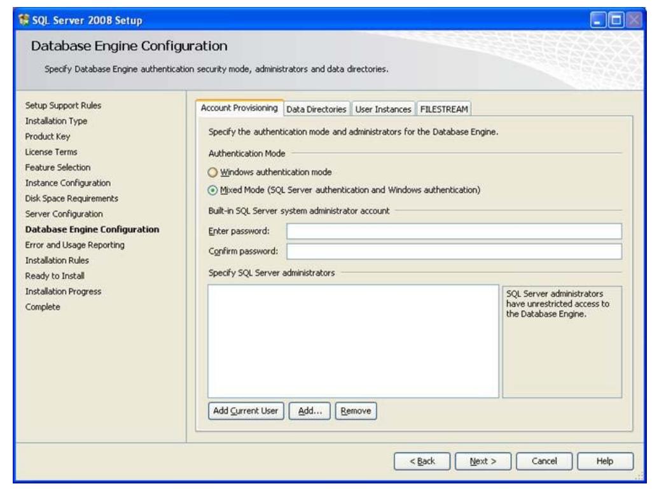Open the FILESTREAM tab
Image resolution: width=659 pixels, height=493 pixels.
tap(444, 109)
